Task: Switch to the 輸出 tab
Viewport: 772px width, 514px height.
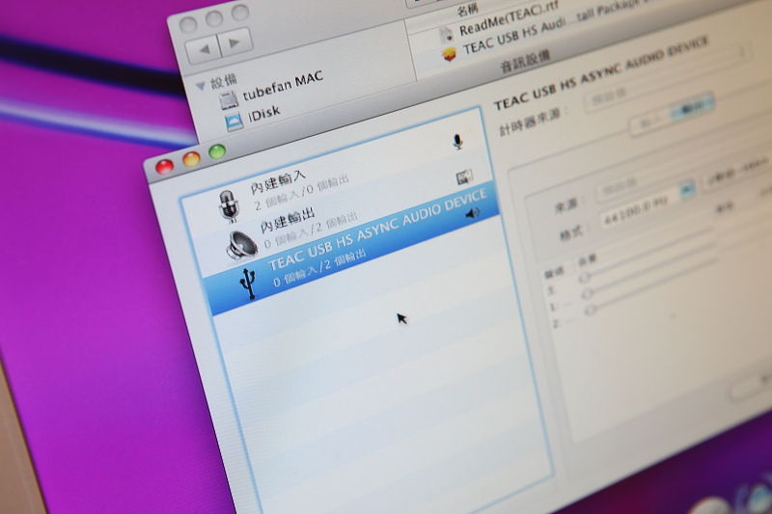Action: 694,106
